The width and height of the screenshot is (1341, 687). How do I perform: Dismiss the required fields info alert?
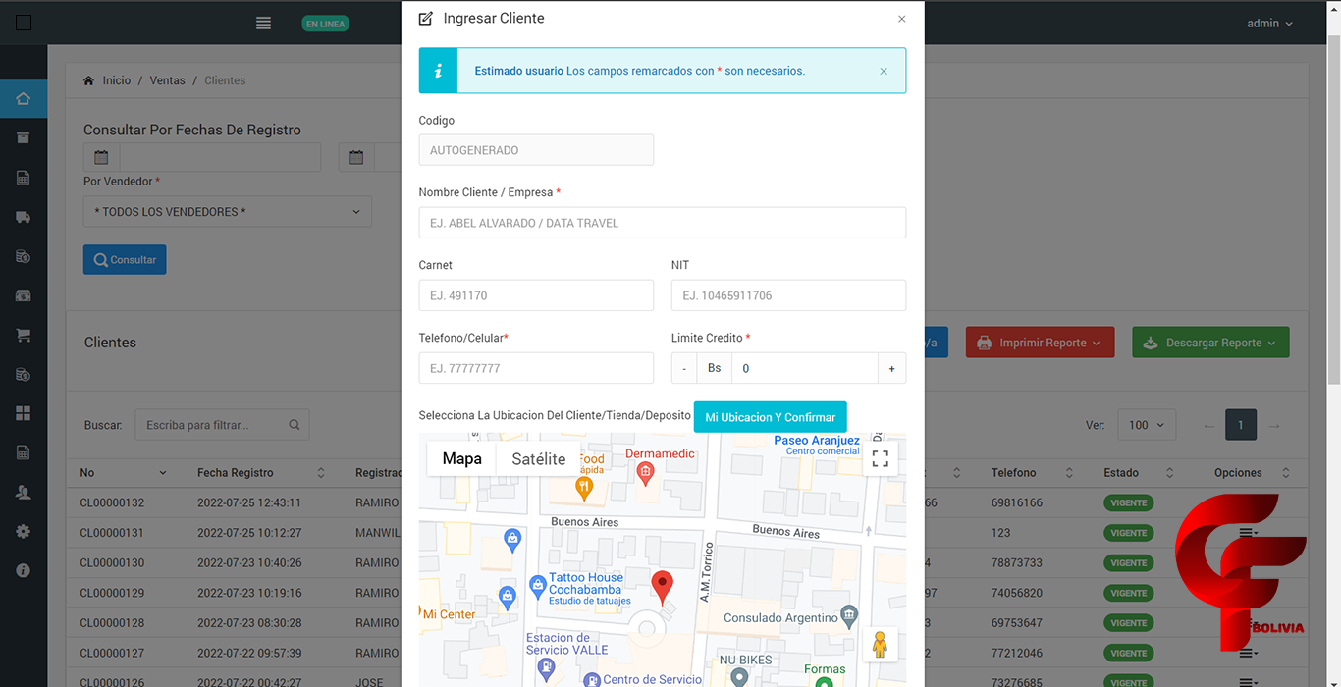(x=884, y=71)
